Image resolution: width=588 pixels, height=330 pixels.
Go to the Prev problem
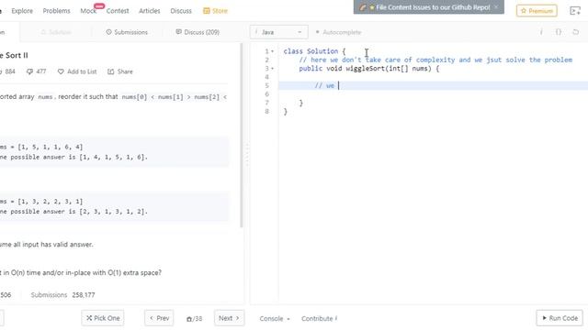[159, 318]
